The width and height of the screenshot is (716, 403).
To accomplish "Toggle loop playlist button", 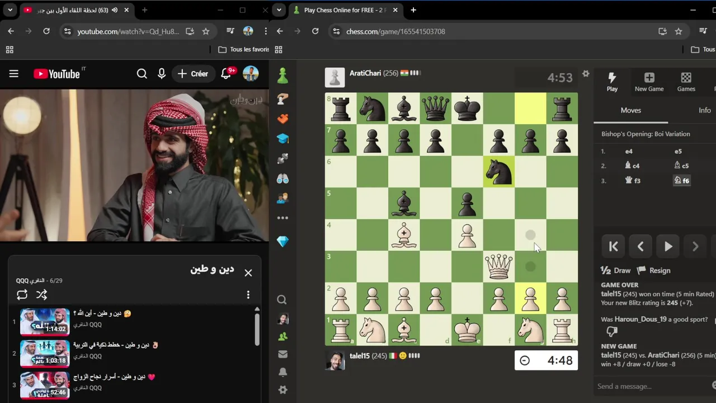I will [x=22, y=294].
